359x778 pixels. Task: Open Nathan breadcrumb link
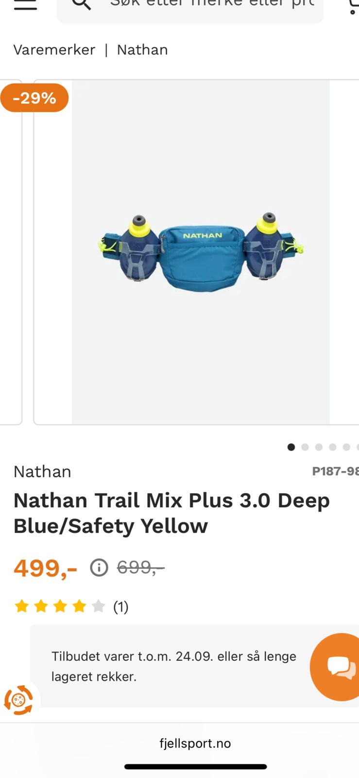pos(142,50)
